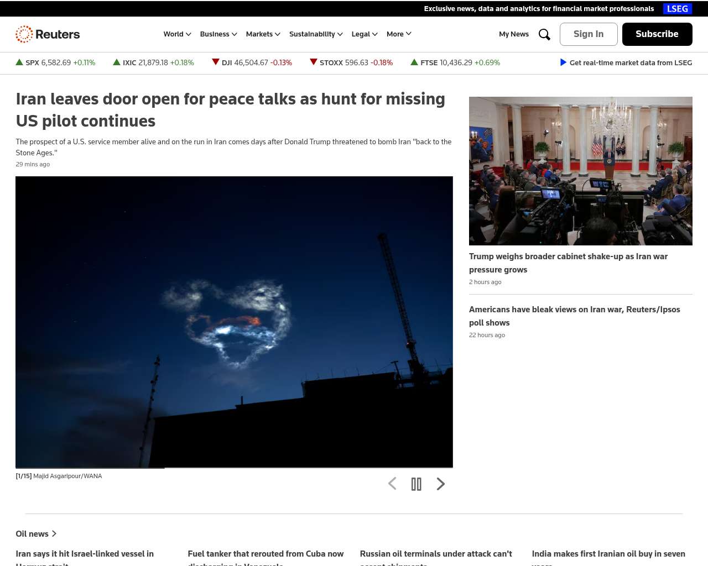The width and height of the screenshot is (708, 566).
Task: Go to next slideshow image
Action: coord(440,484)
